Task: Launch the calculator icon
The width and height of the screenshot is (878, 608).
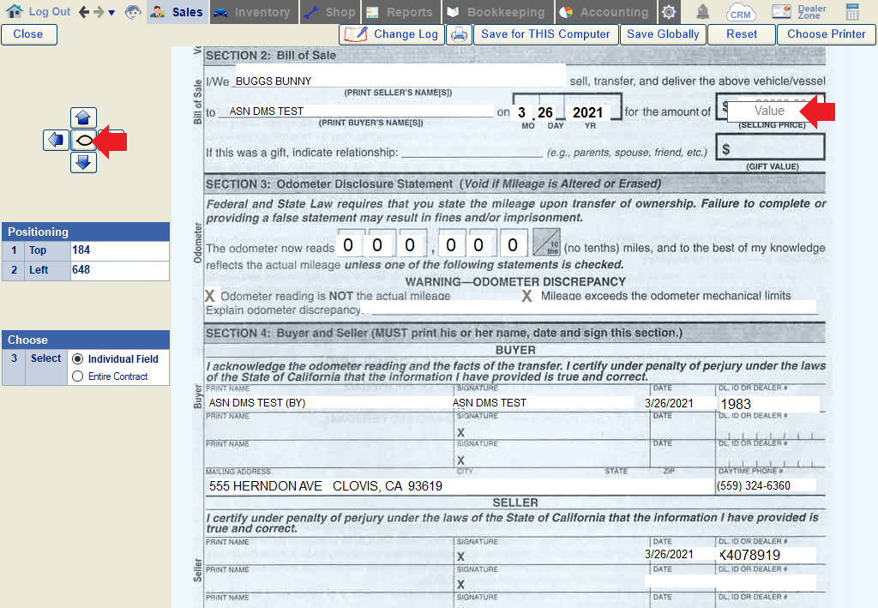Action: point(852,12)
